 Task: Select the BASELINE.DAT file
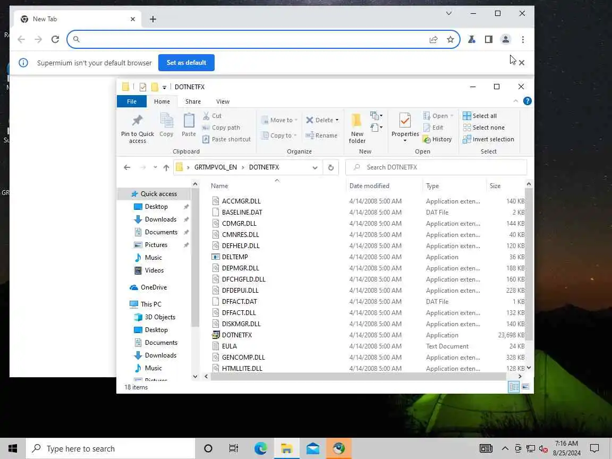[242, 212]
